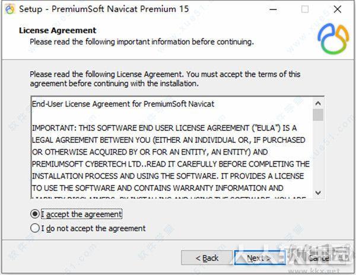Click the Navicat setup icon in title bar
This screenshot has height=275, width=356.
9,9
